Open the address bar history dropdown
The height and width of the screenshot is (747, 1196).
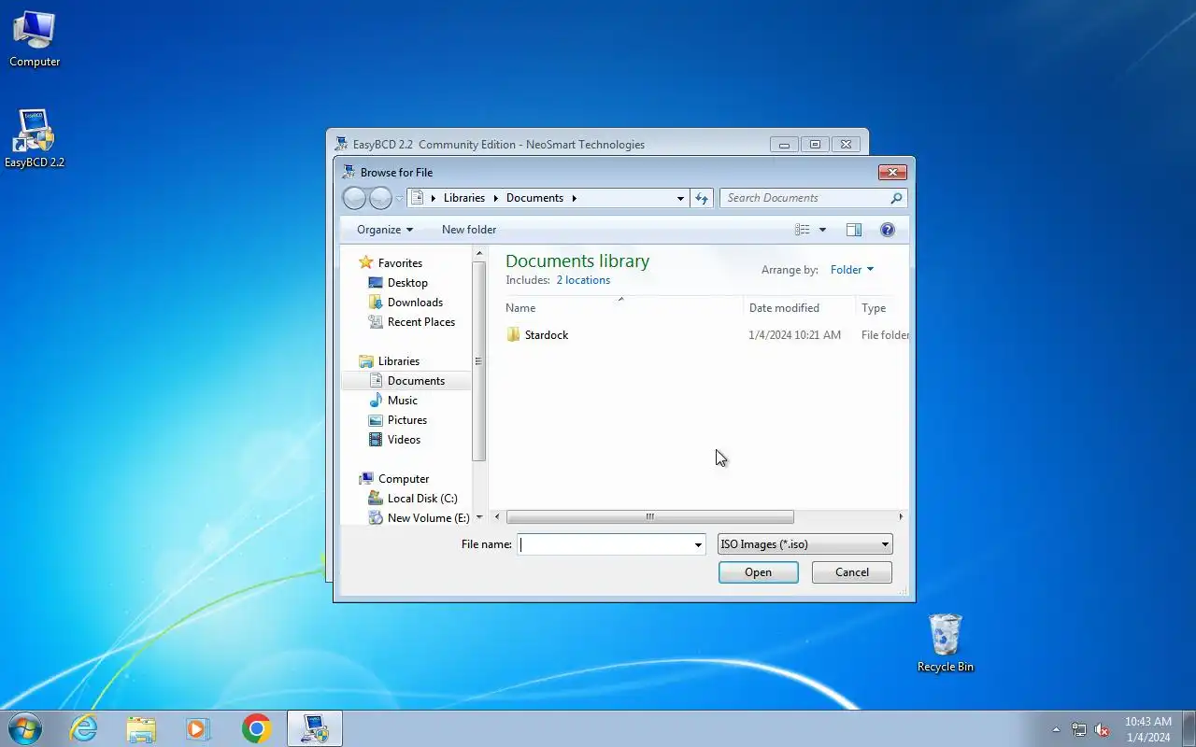click(x=680, y=198)
